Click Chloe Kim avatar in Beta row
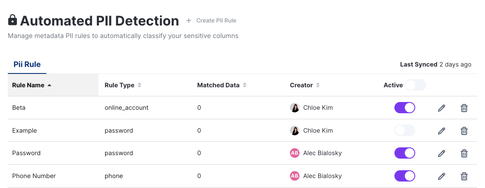Viewport: 485px width, 188px height. [x=295, y=108]
